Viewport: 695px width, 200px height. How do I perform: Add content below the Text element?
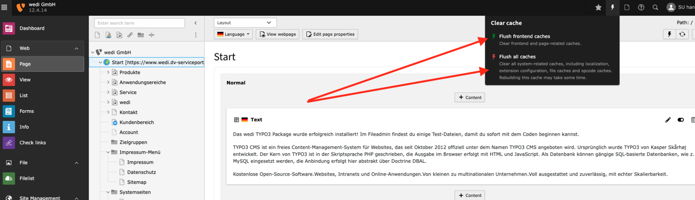click(x=470, y=196)
